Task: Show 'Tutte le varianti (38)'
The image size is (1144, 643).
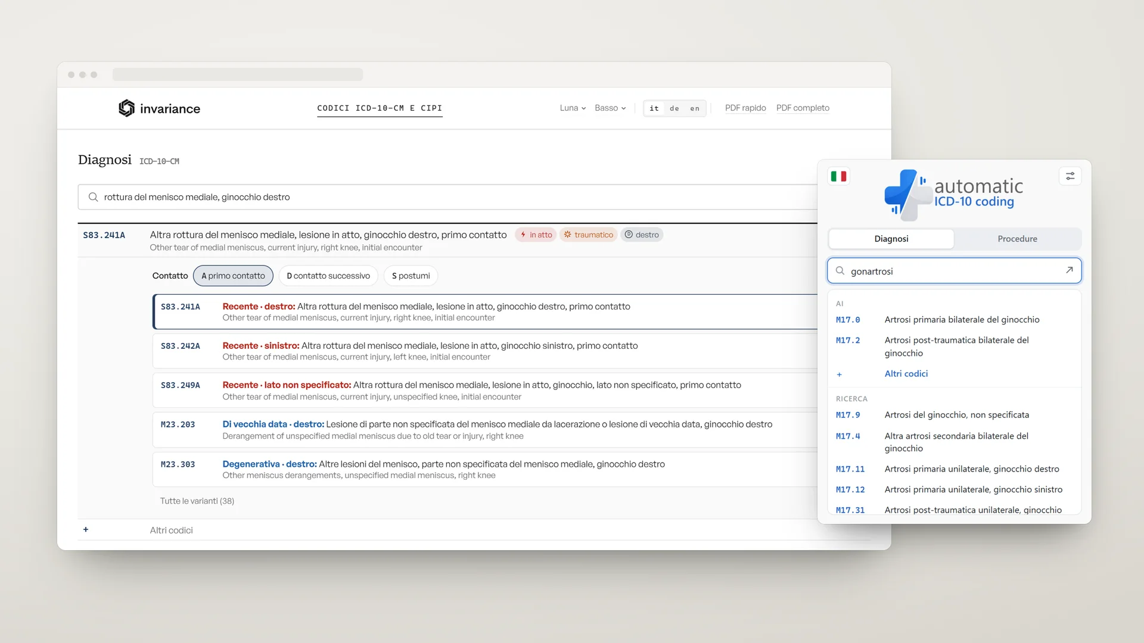Action: click(197, 501)
